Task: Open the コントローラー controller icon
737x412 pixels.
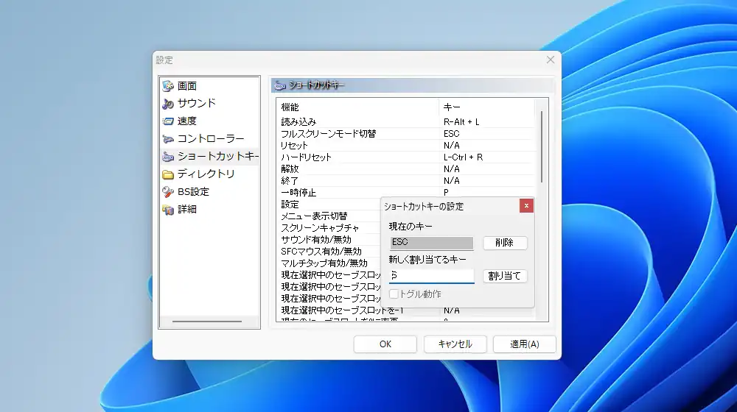Action: point(168,139)
